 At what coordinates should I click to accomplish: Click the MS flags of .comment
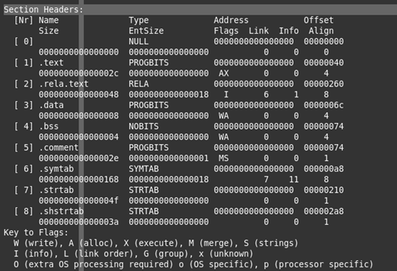224,158
